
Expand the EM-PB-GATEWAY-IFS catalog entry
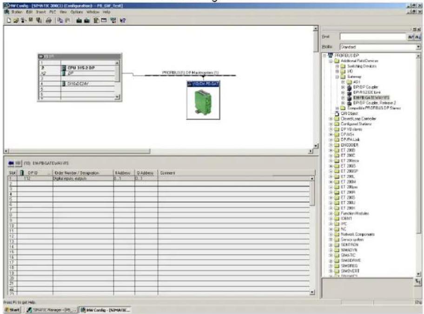(x=343, y=98)
